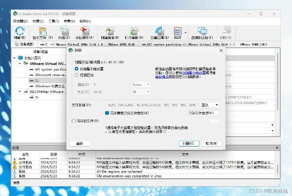This screenshot has height=196, width=292.
Task: Click the info icon beside 'All file regions are collected'
Action: [15, 171]
